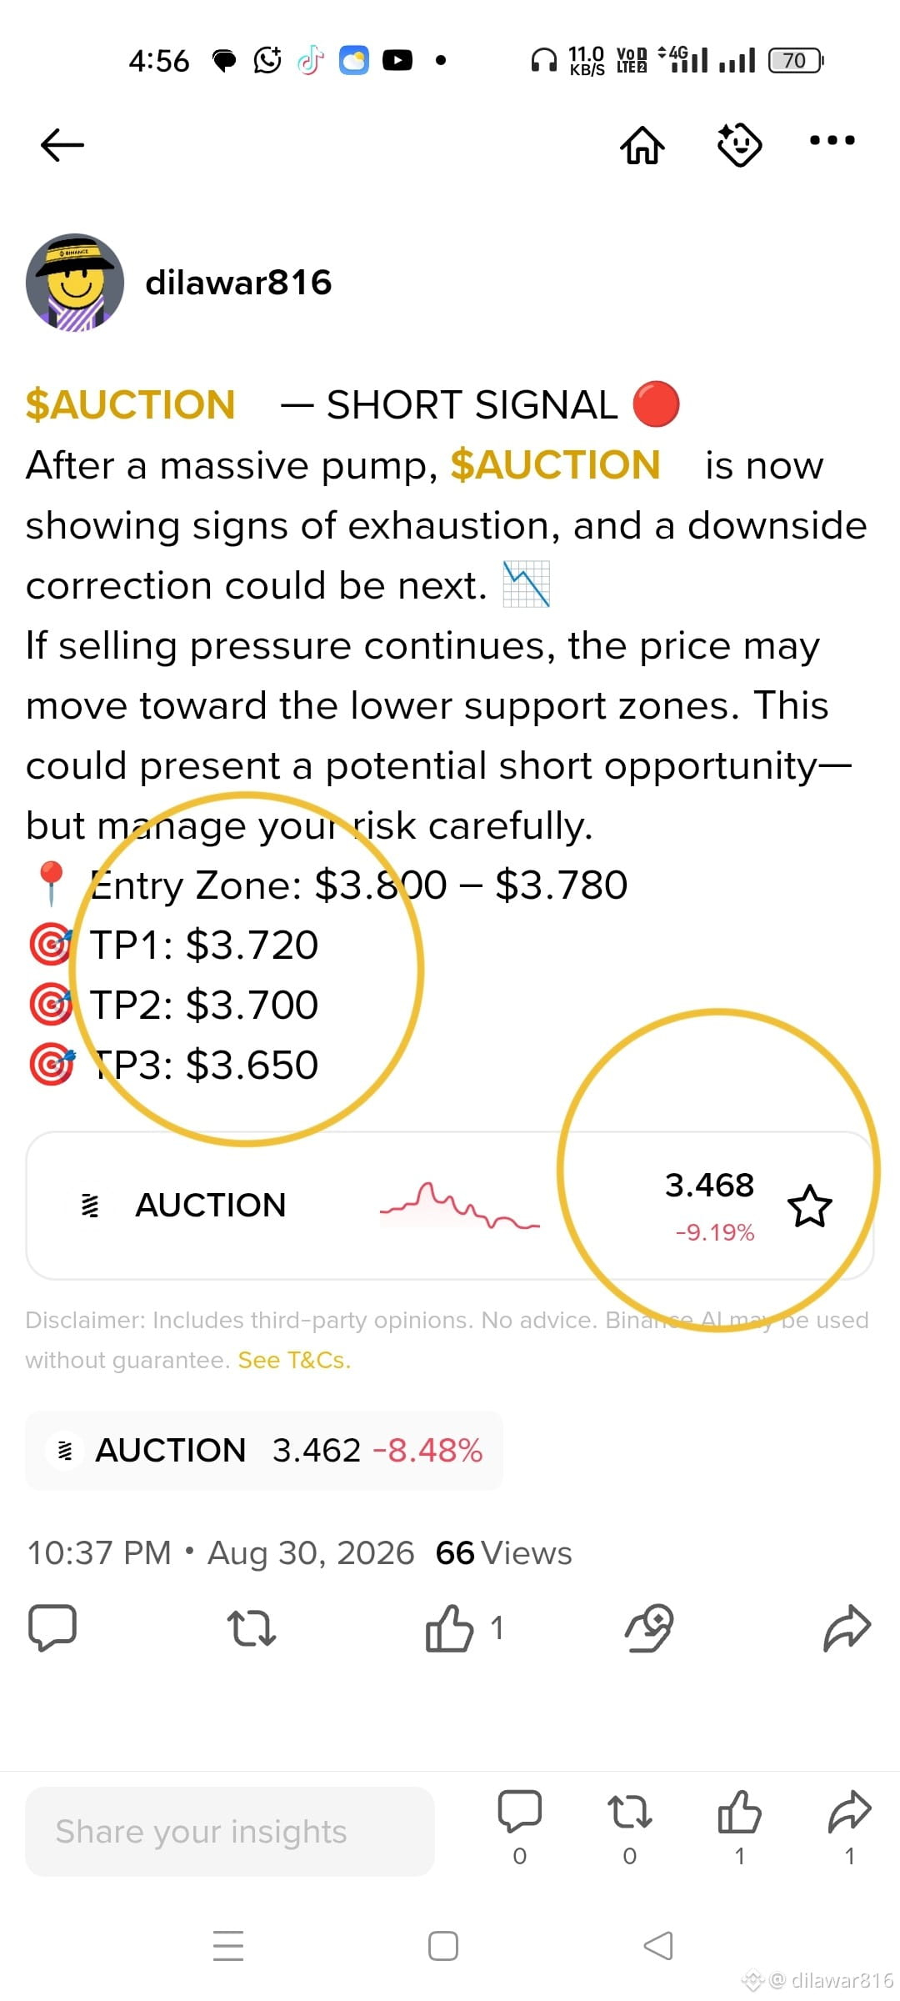Viewport: 900px width, 2001px height.
Task: Open dilawar816 profile avatar
Action: coord(75,283)
